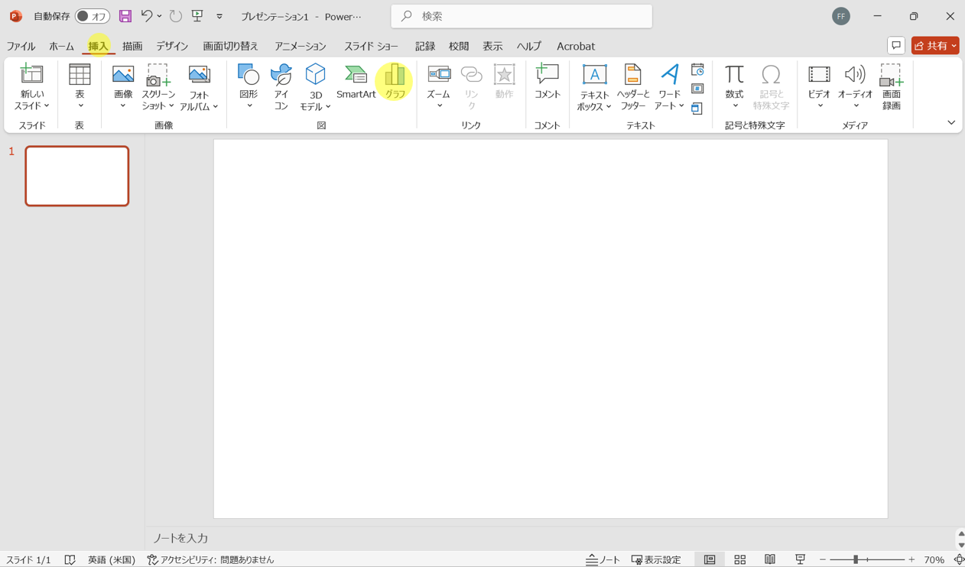Screen dimensions: 965x567
Task: Insert an image with the 画像 button
Action: pos(123,86)
